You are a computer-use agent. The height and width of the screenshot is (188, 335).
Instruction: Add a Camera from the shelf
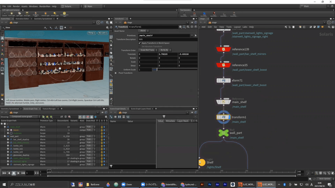(4, 14)
